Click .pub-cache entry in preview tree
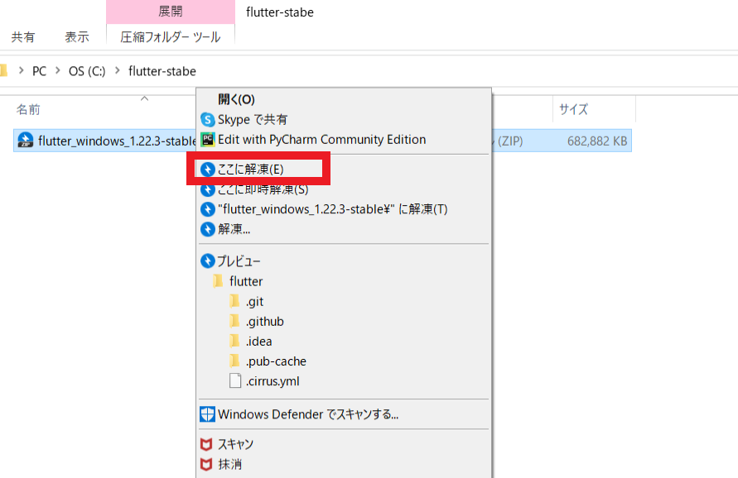This screenshot has width=738, height=478. point(276,361)
